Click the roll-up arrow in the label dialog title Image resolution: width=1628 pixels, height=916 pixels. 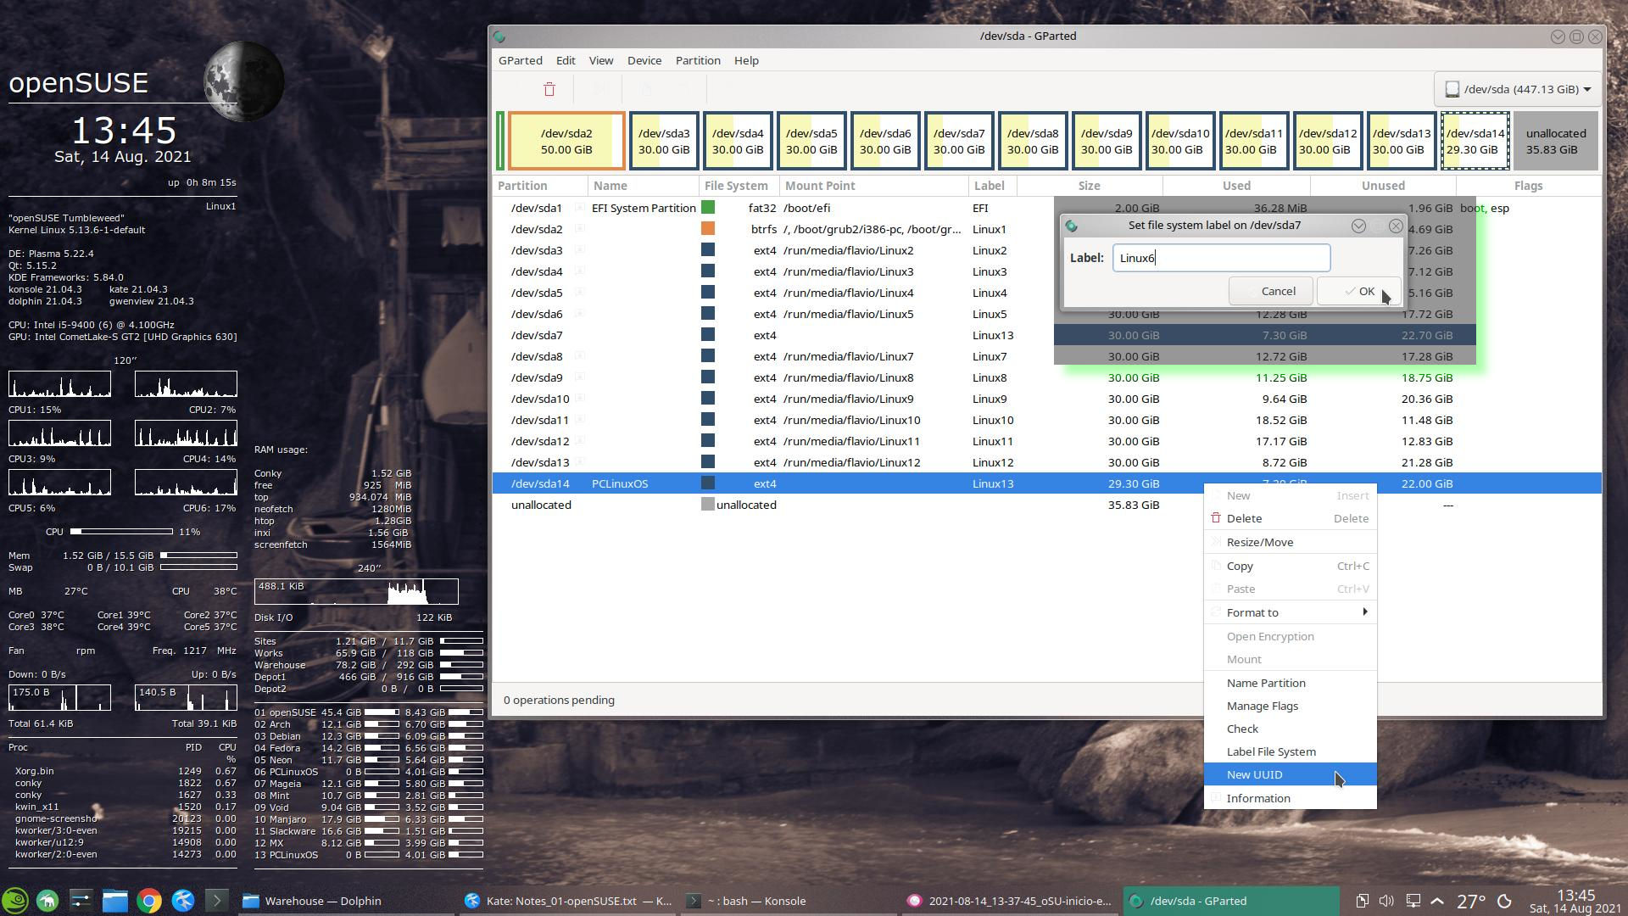pos(1358,226)
